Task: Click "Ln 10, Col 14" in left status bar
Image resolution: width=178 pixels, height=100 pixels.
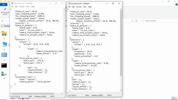Action: [x=15, y=96]
